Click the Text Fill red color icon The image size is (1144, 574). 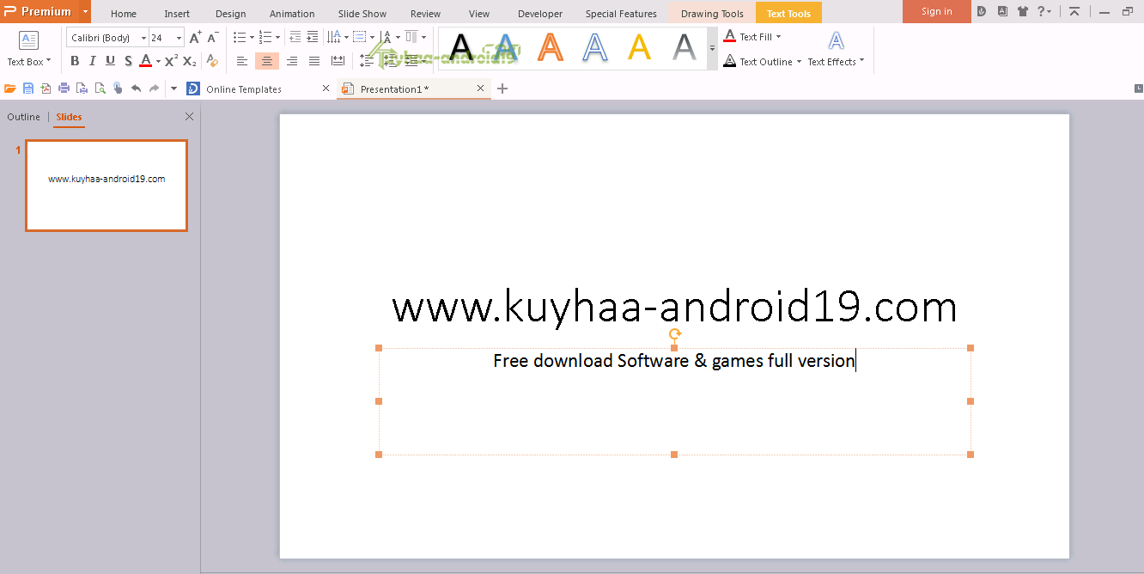(730, 37)
